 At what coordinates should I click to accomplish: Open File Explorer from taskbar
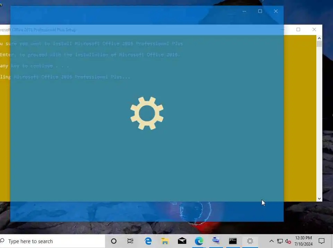165,241
